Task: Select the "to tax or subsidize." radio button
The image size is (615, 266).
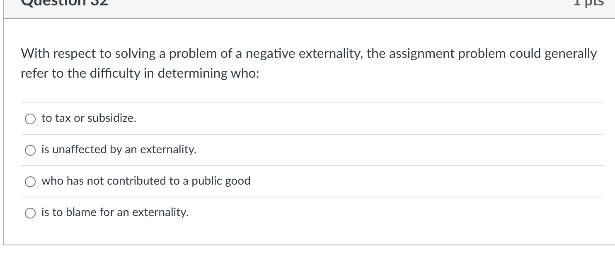Action: (x=30, y=119)
